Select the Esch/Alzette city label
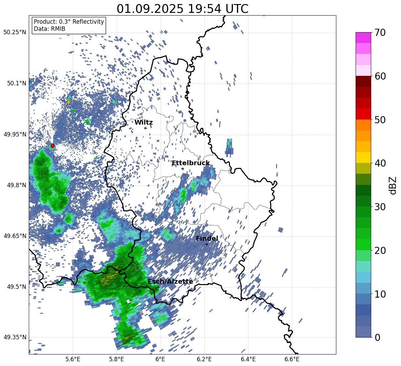The width and height of the screenshot is (401, 366). click(170, 281)
